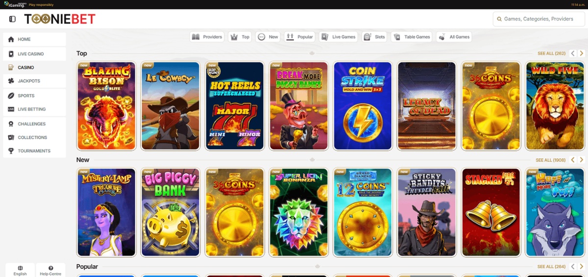Open Mystery Lamp Treasure Oasis game

(x=106, y=213)
